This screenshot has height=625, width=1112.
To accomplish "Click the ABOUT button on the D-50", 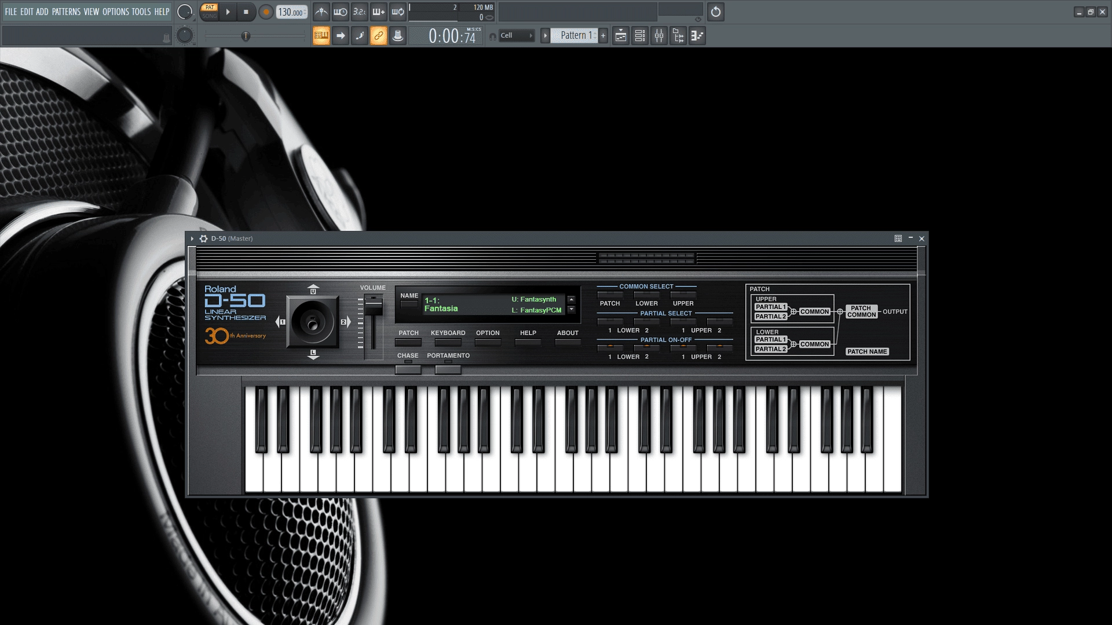I will point(568,342).
